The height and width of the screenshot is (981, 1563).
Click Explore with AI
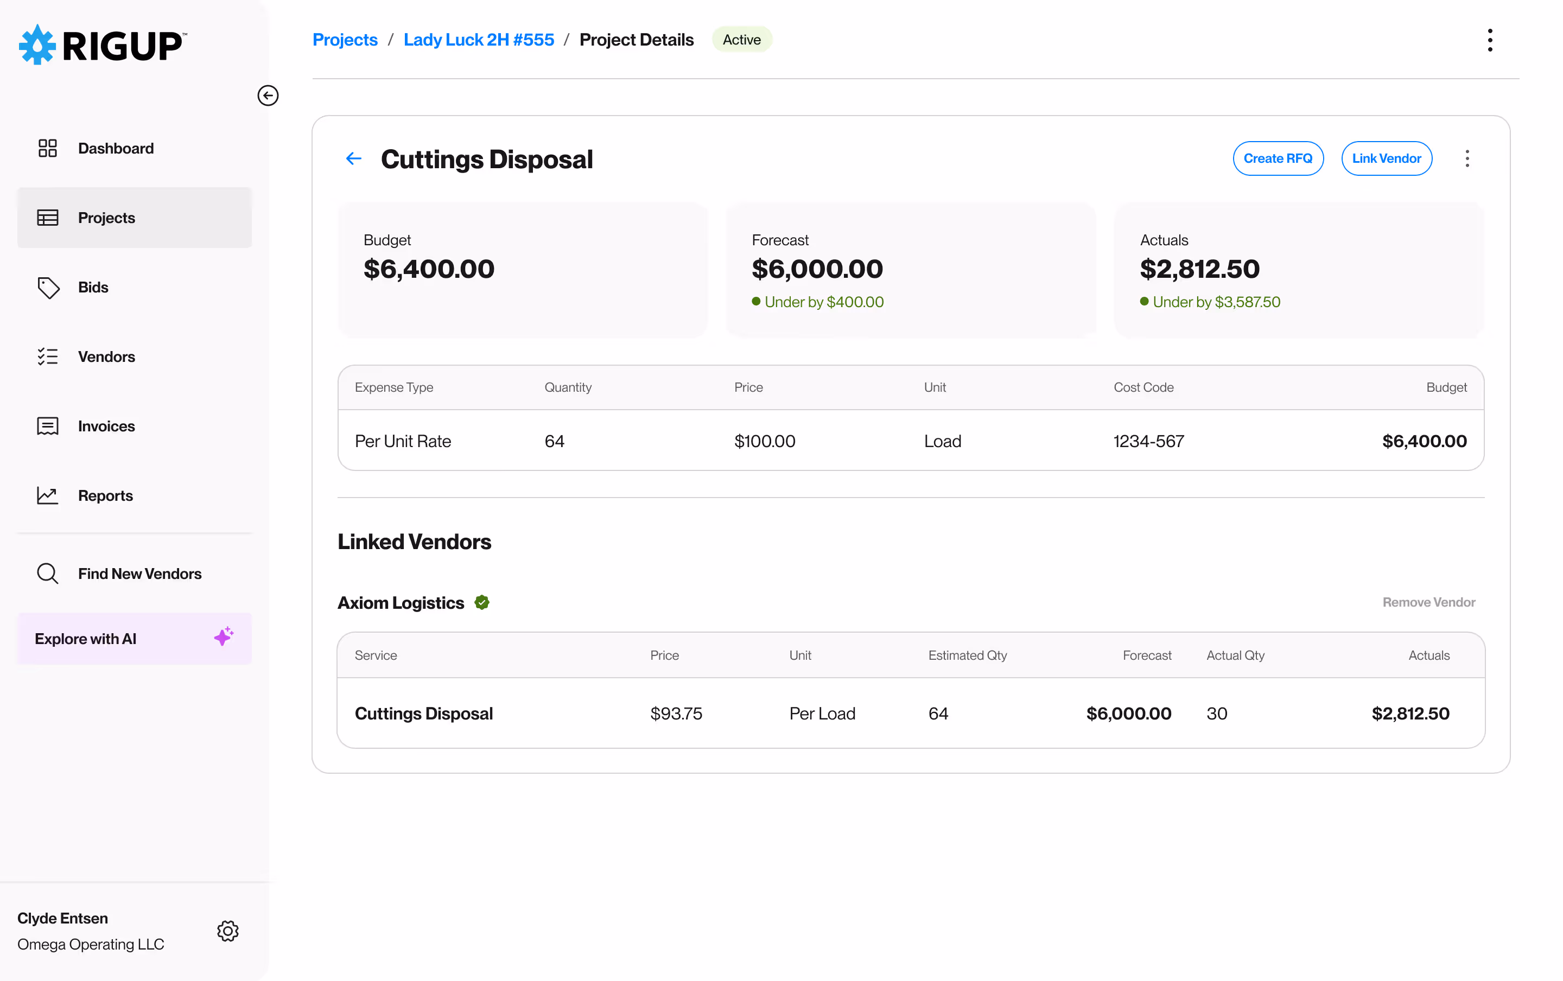click(134, 639)
